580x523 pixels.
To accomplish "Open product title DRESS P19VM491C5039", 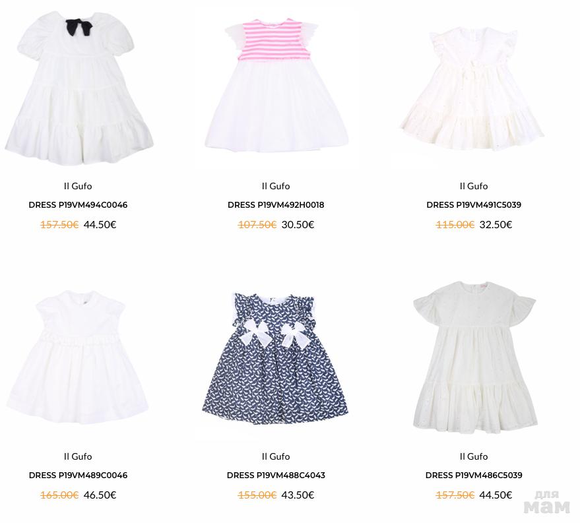I will (474, 204).
